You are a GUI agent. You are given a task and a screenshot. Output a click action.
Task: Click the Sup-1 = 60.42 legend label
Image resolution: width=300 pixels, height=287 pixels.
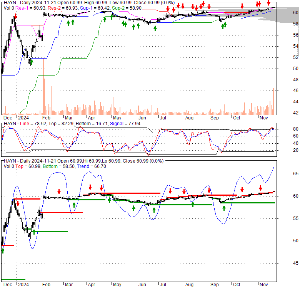pos(95,8)
